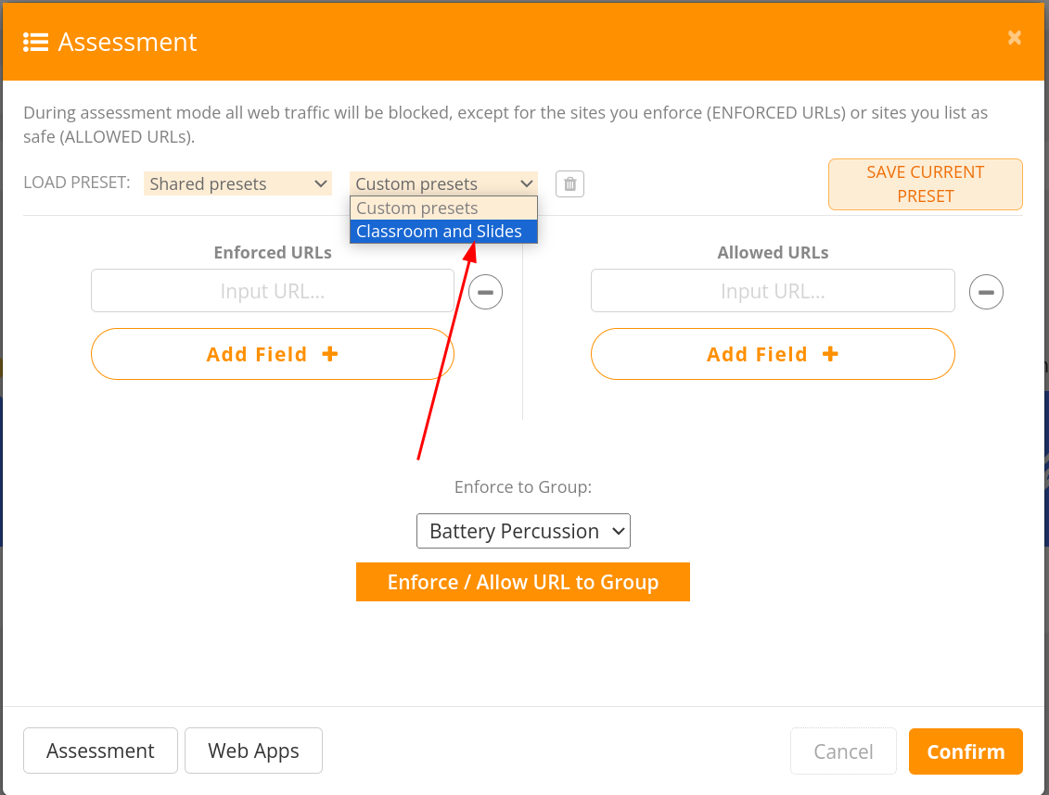Image resolution: width=1049 pixels, height=795 pixels.
Task: Click the list icon beside the Assessment title
Action: coord(35,42)
